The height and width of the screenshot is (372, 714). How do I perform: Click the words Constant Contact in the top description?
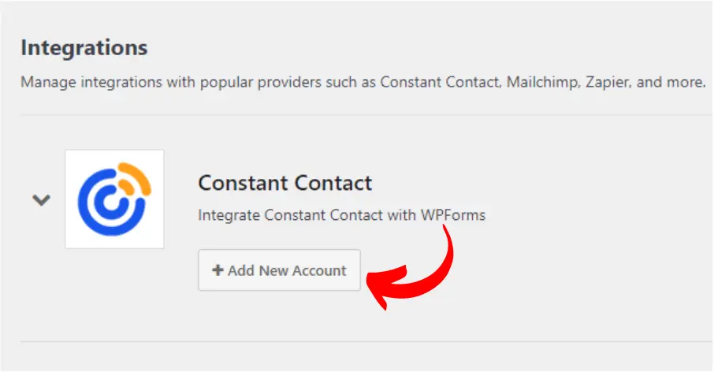click(441, 83)
